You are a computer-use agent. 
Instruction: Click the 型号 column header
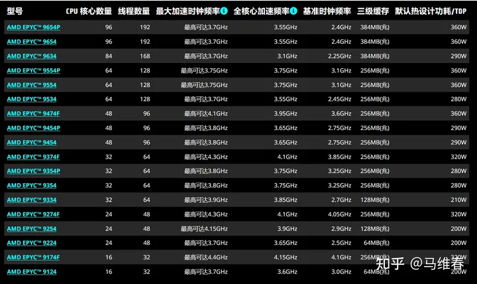tap(15, 11)
